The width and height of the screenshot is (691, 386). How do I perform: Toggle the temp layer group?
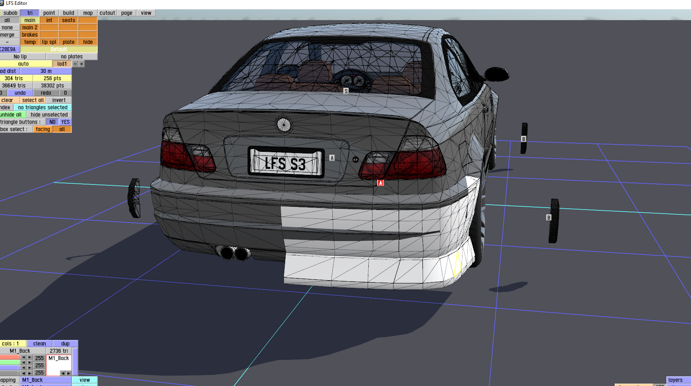tap(30, 42)
